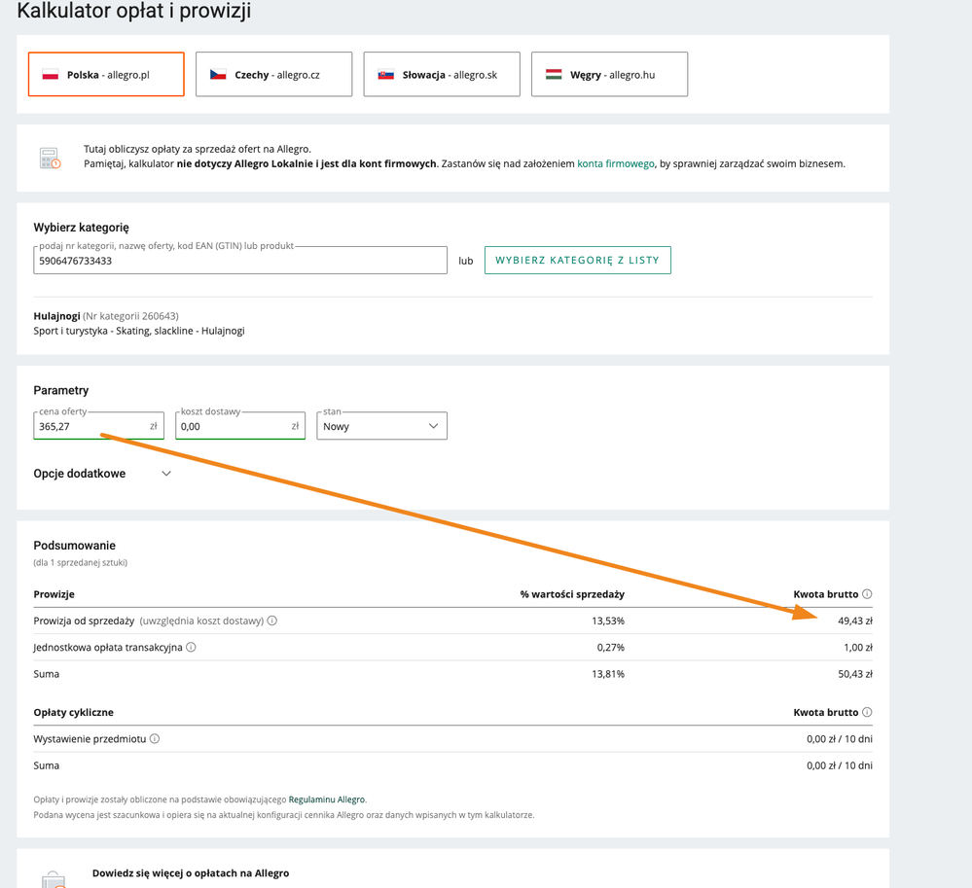Click info icon beside Prowizje Kwota brutto
Image resolution: width=972 pixels, height=888 pixels.
[867, 593]
